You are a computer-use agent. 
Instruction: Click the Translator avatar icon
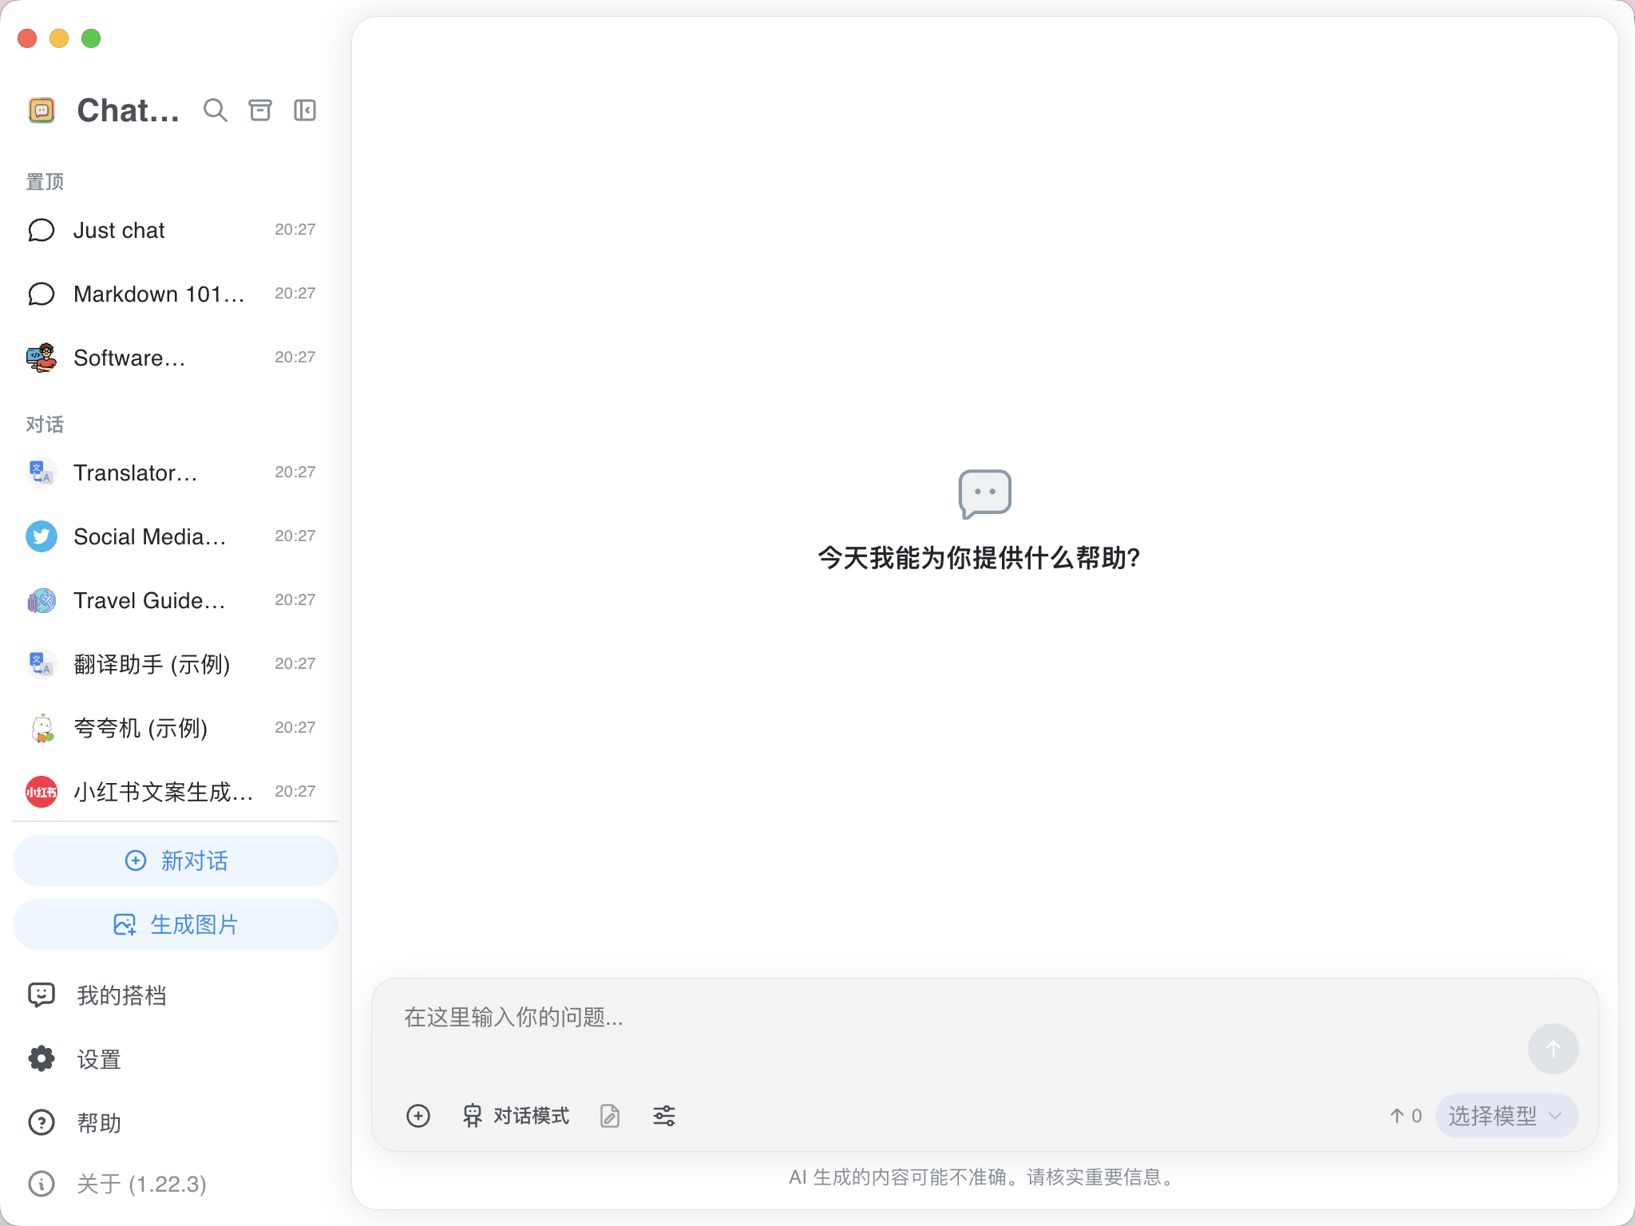coord(42,473)
